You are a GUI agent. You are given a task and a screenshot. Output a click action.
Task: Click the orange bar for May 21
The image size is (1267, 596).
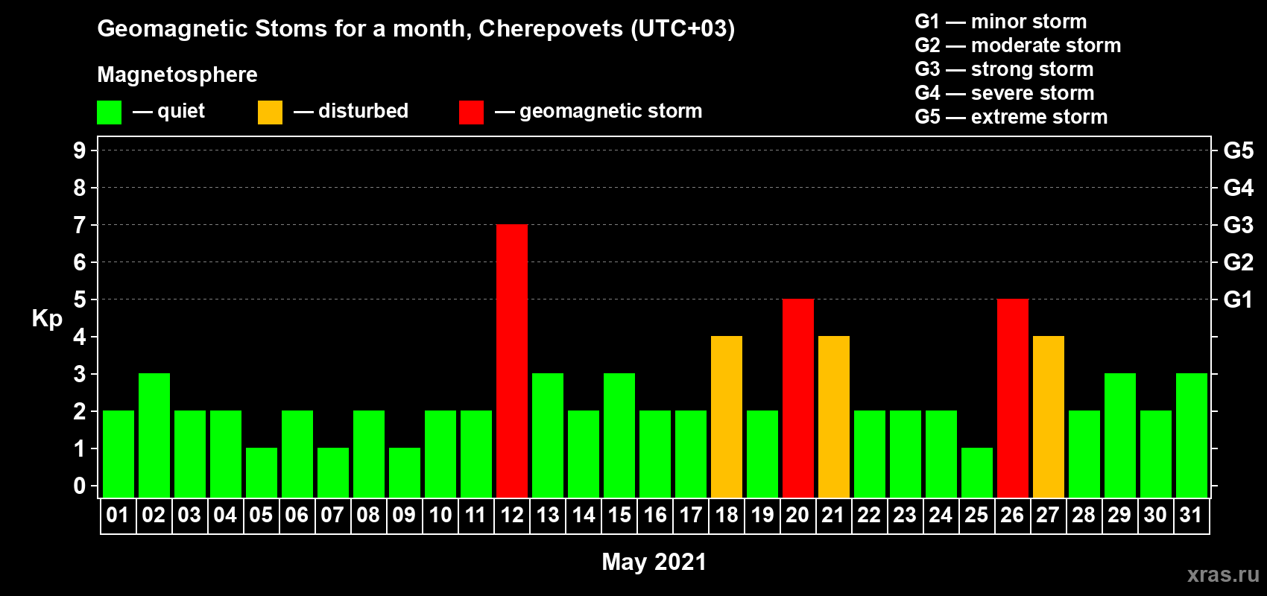(x=834, y=416)
